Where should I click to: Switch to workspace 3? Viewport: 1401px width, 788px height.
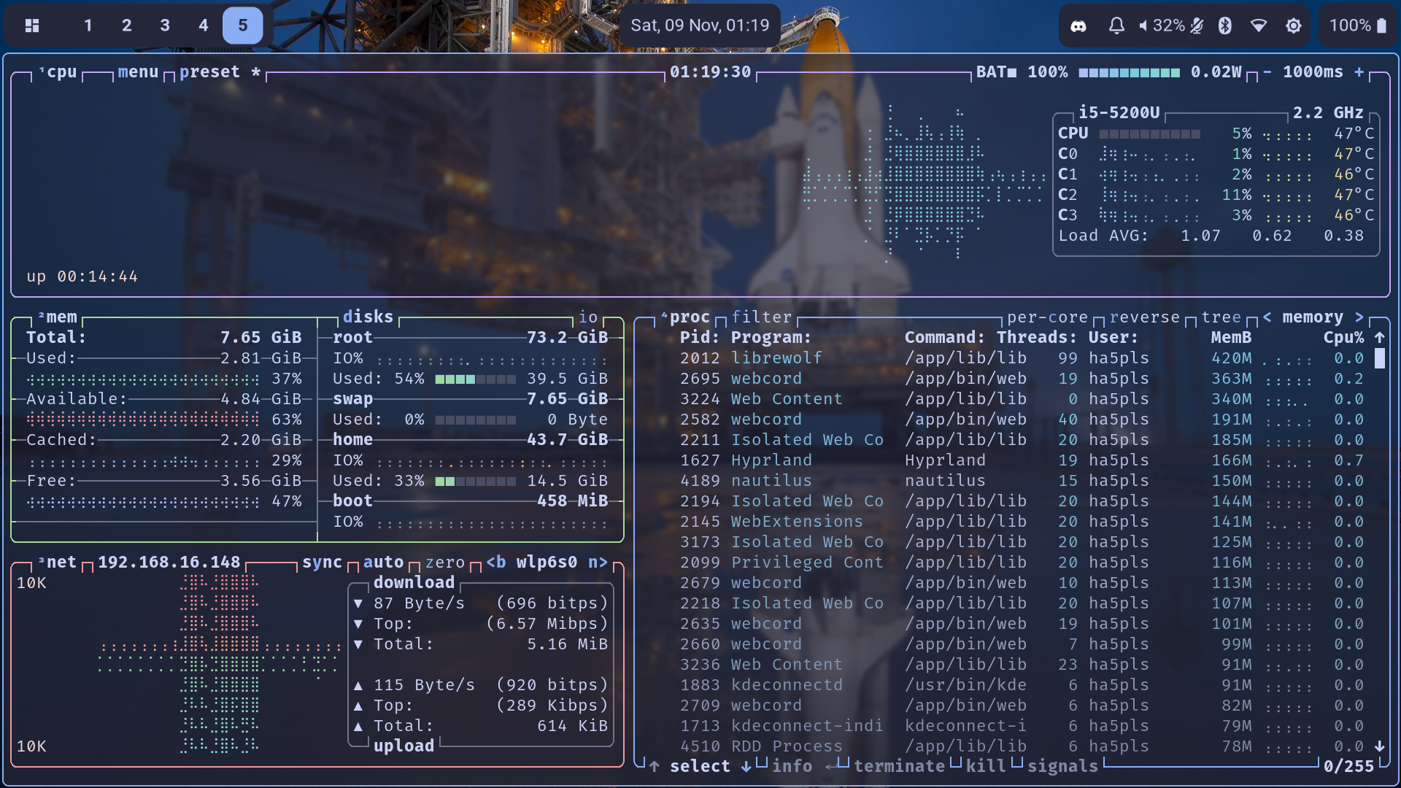coord(165,26)
